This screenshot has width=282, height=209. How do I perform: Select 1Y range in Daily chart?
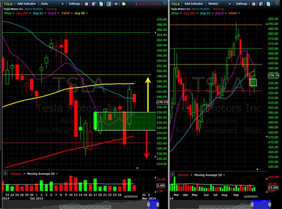[66, 207]
